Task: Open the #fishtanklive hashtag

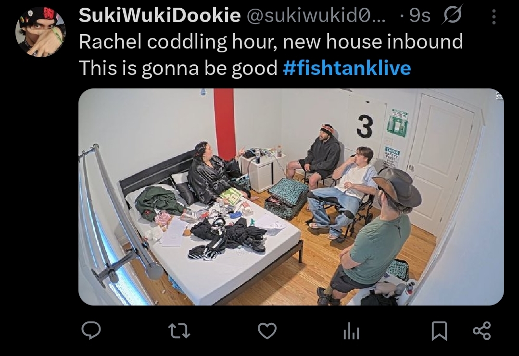Action: pyautogui.click(x=347, y=68)
